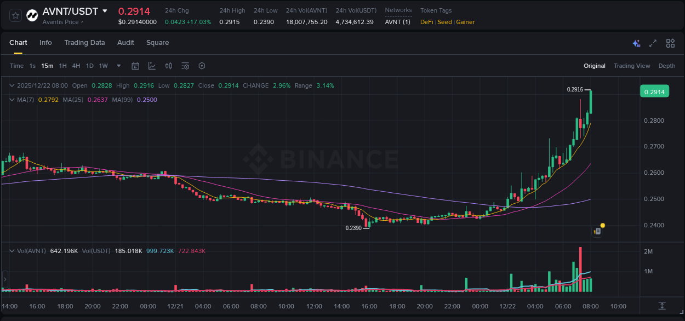Select the line chart style icon
The height and width of the screenshot is (321, 685).
tap(151, 66)
